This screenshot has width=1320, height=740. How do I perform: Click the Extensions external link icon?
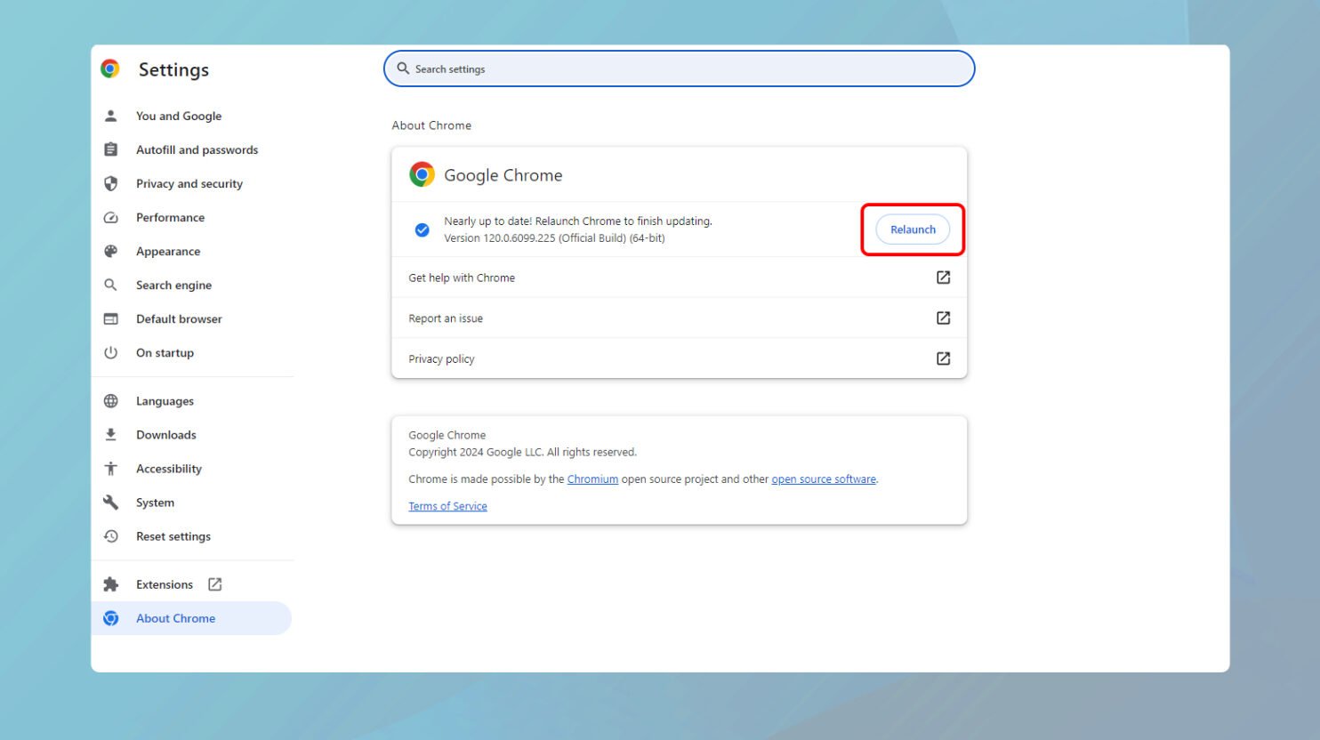[x=214, y=584]
